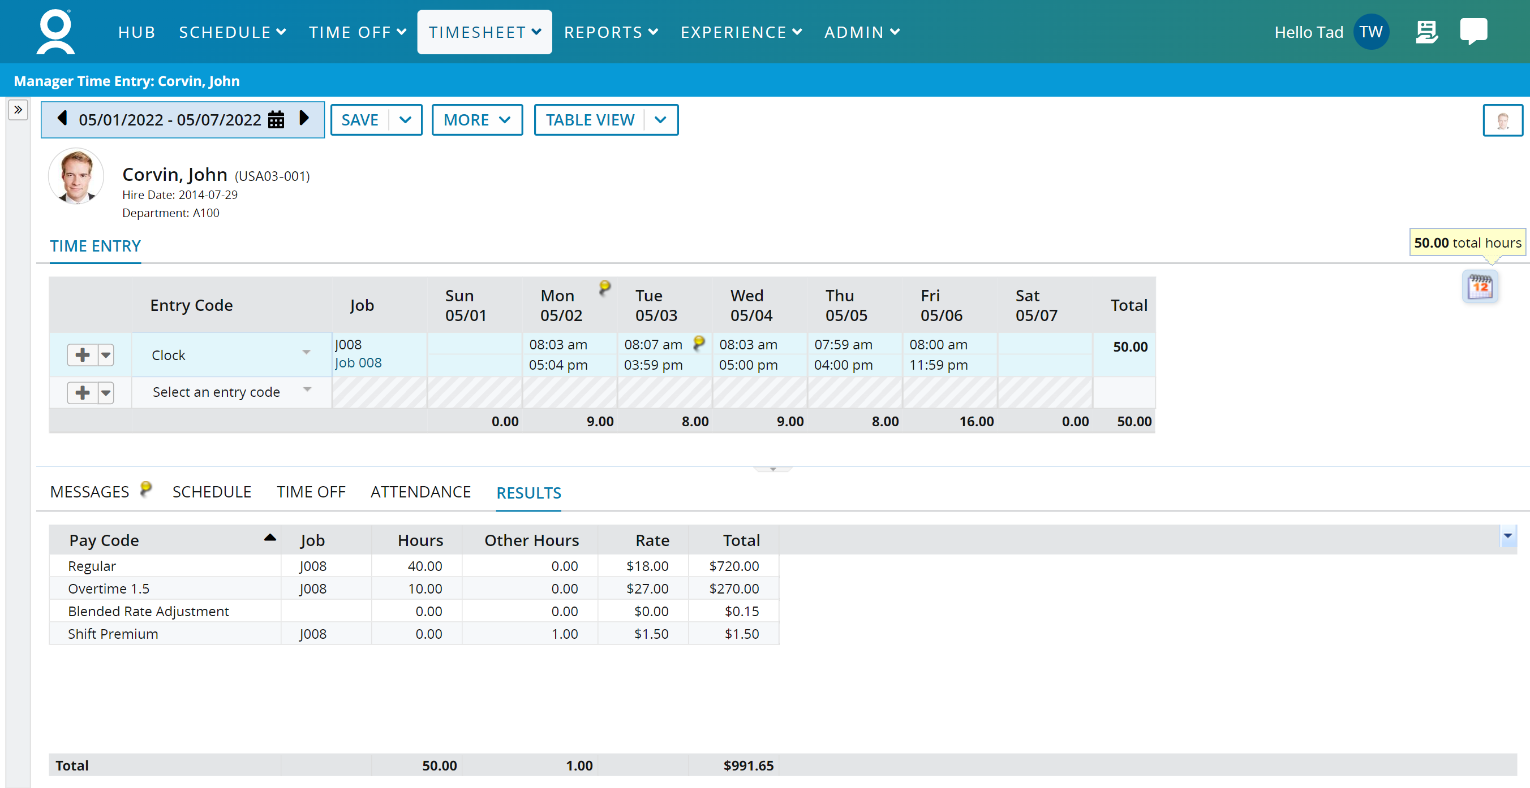Open the Clock entry code dropdown
This screenshot has height=788, width=1530.
tap(307, 353)
